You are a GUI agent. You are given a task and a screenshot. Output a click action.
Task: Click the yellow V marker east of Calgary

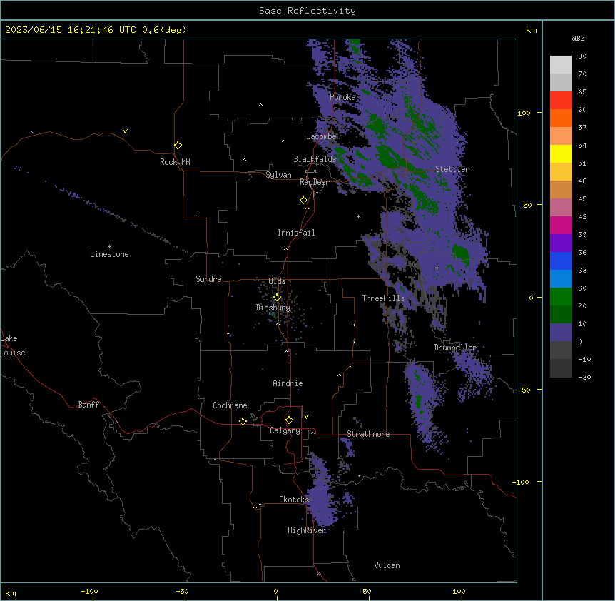tap(306, 417)
